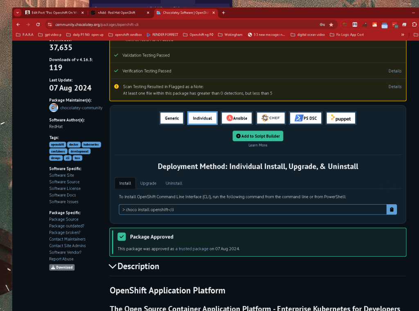Select the Install tab

[125, 183]
